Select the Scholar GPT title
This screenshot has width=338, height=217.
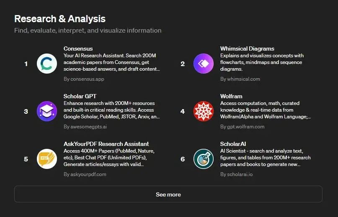pos(80,96)
